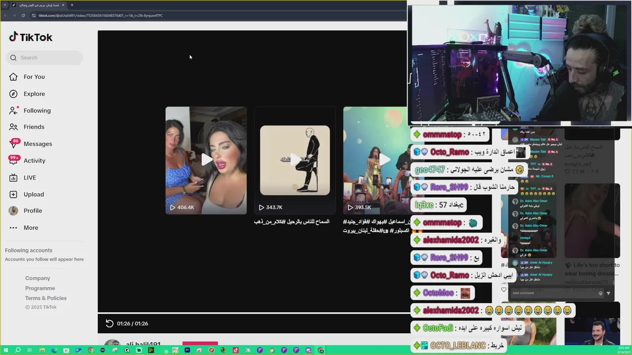Image resolution: width=632 pixels, height=355 pixels.
Task: Open the Terms & Policies link
Action: click(46, 298)
